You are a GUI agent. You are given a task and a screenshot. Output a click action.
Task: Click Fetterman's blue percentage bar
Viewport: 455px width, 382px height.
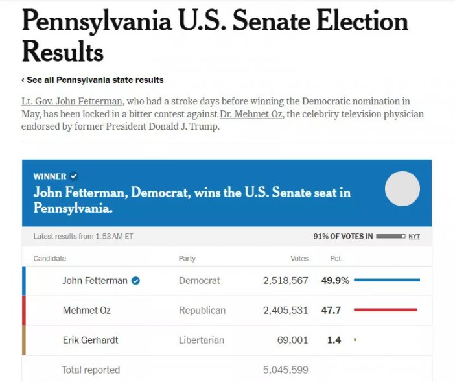click(387, 280)
